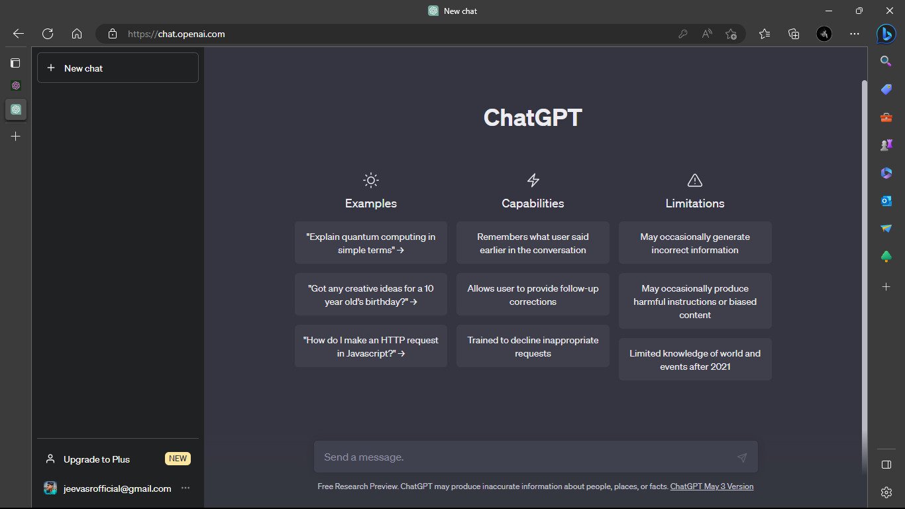Click "Allows user to provide follow-up corrections" card
This screenshot has width=905, height=509.
(533, 295)
